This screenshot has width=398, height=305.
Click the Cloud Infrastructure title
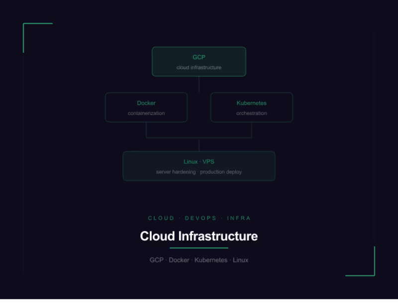coord(199,236)
